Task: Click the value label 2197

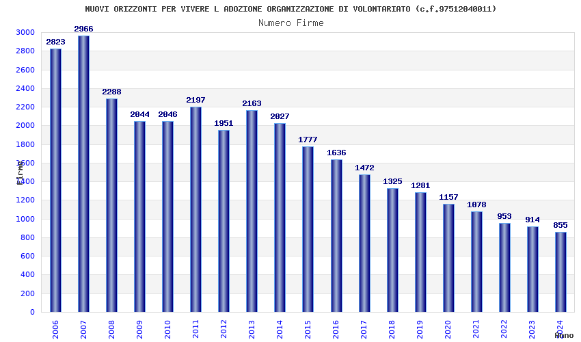Action: pyautogui.click(x=195, y=100)
